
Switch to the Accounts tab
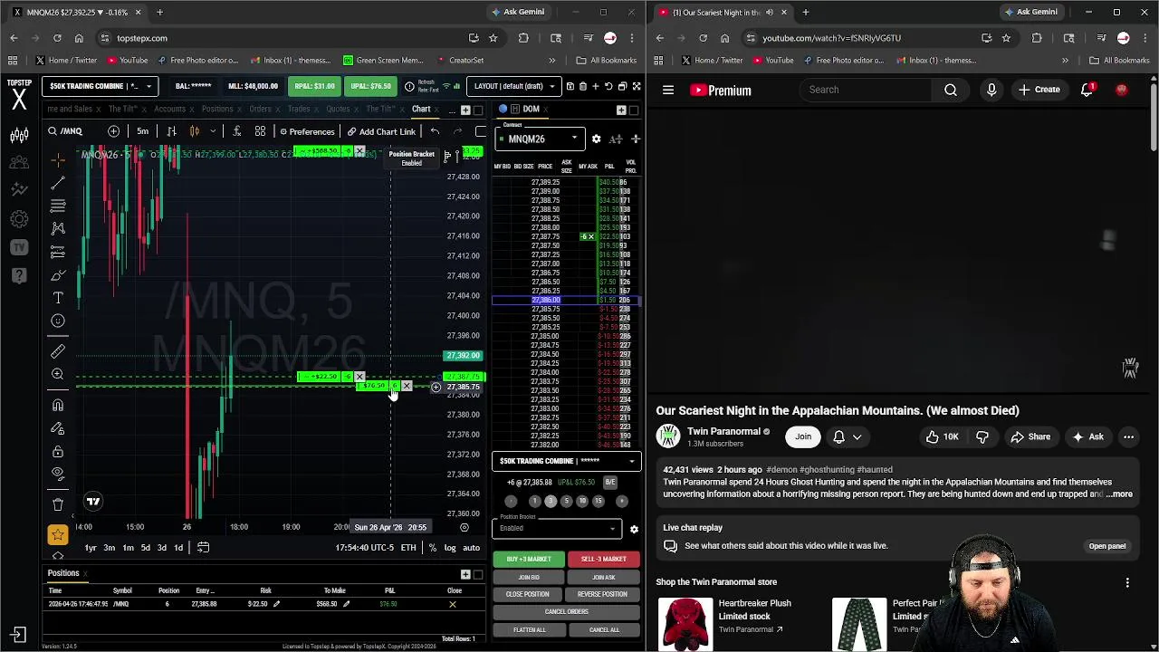tap(169, 109)
